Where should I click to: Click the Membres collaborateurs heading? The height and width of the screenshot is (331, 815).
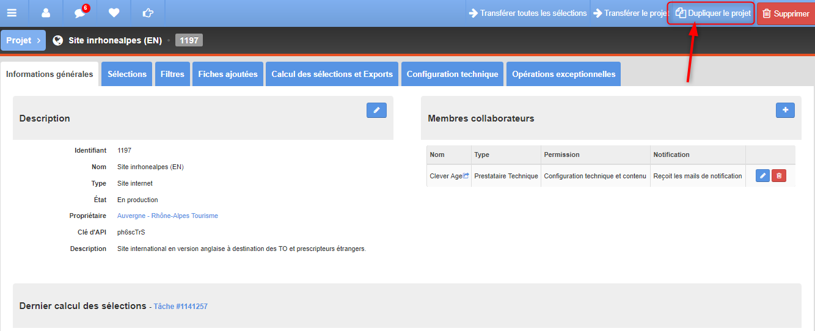coord(481,118)
